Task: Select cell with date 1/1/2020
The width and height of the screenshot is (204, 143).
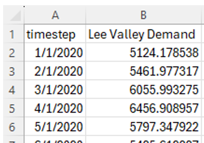Action: [55, 52]
